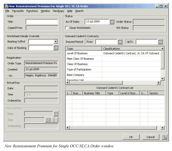The height and width of the screenshot is (151, 172).
Task: Open the Help menu
Action: click(69, 11)
